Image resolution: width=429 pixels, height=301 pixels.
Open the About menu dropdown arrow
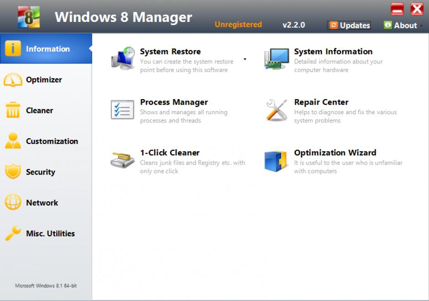tap(422, 26)
